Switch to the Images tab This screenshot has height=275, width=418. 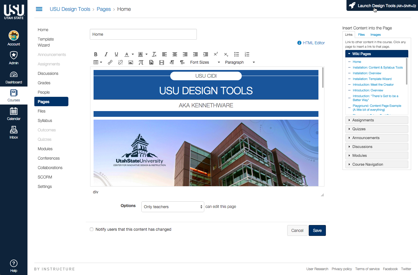[x=375, y=35]
